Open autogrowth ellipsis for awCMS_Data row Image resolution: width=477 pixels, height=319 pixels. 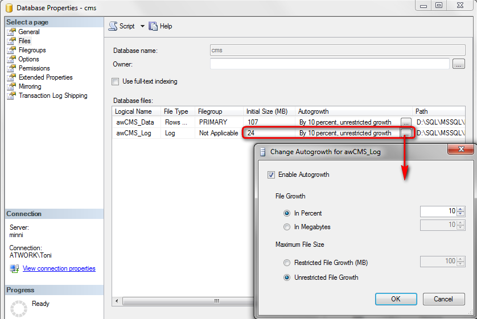[405, 122]
